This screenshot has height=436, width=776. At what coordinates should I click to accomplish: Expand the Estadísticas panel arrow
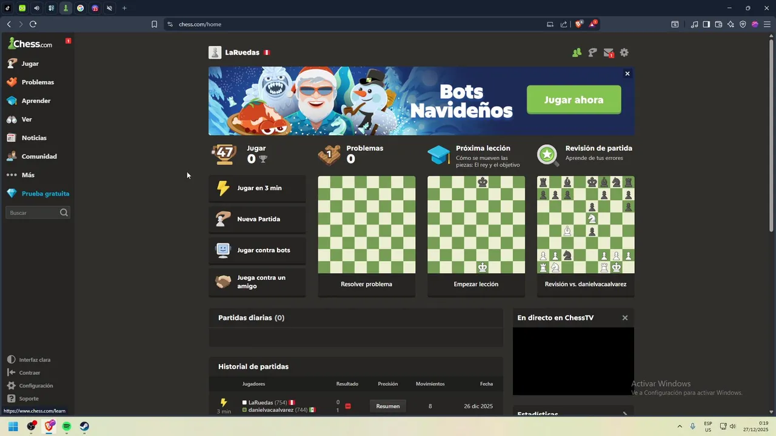point(625,415)
